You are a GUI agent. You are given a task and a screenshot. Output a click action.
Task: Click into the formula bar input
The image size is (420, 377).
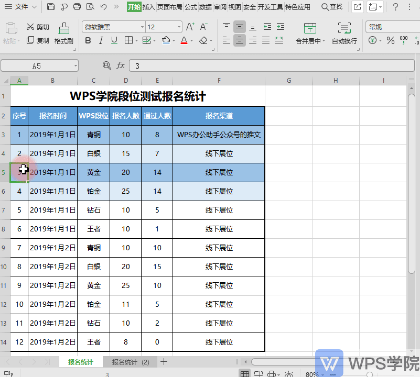point(272,66)
